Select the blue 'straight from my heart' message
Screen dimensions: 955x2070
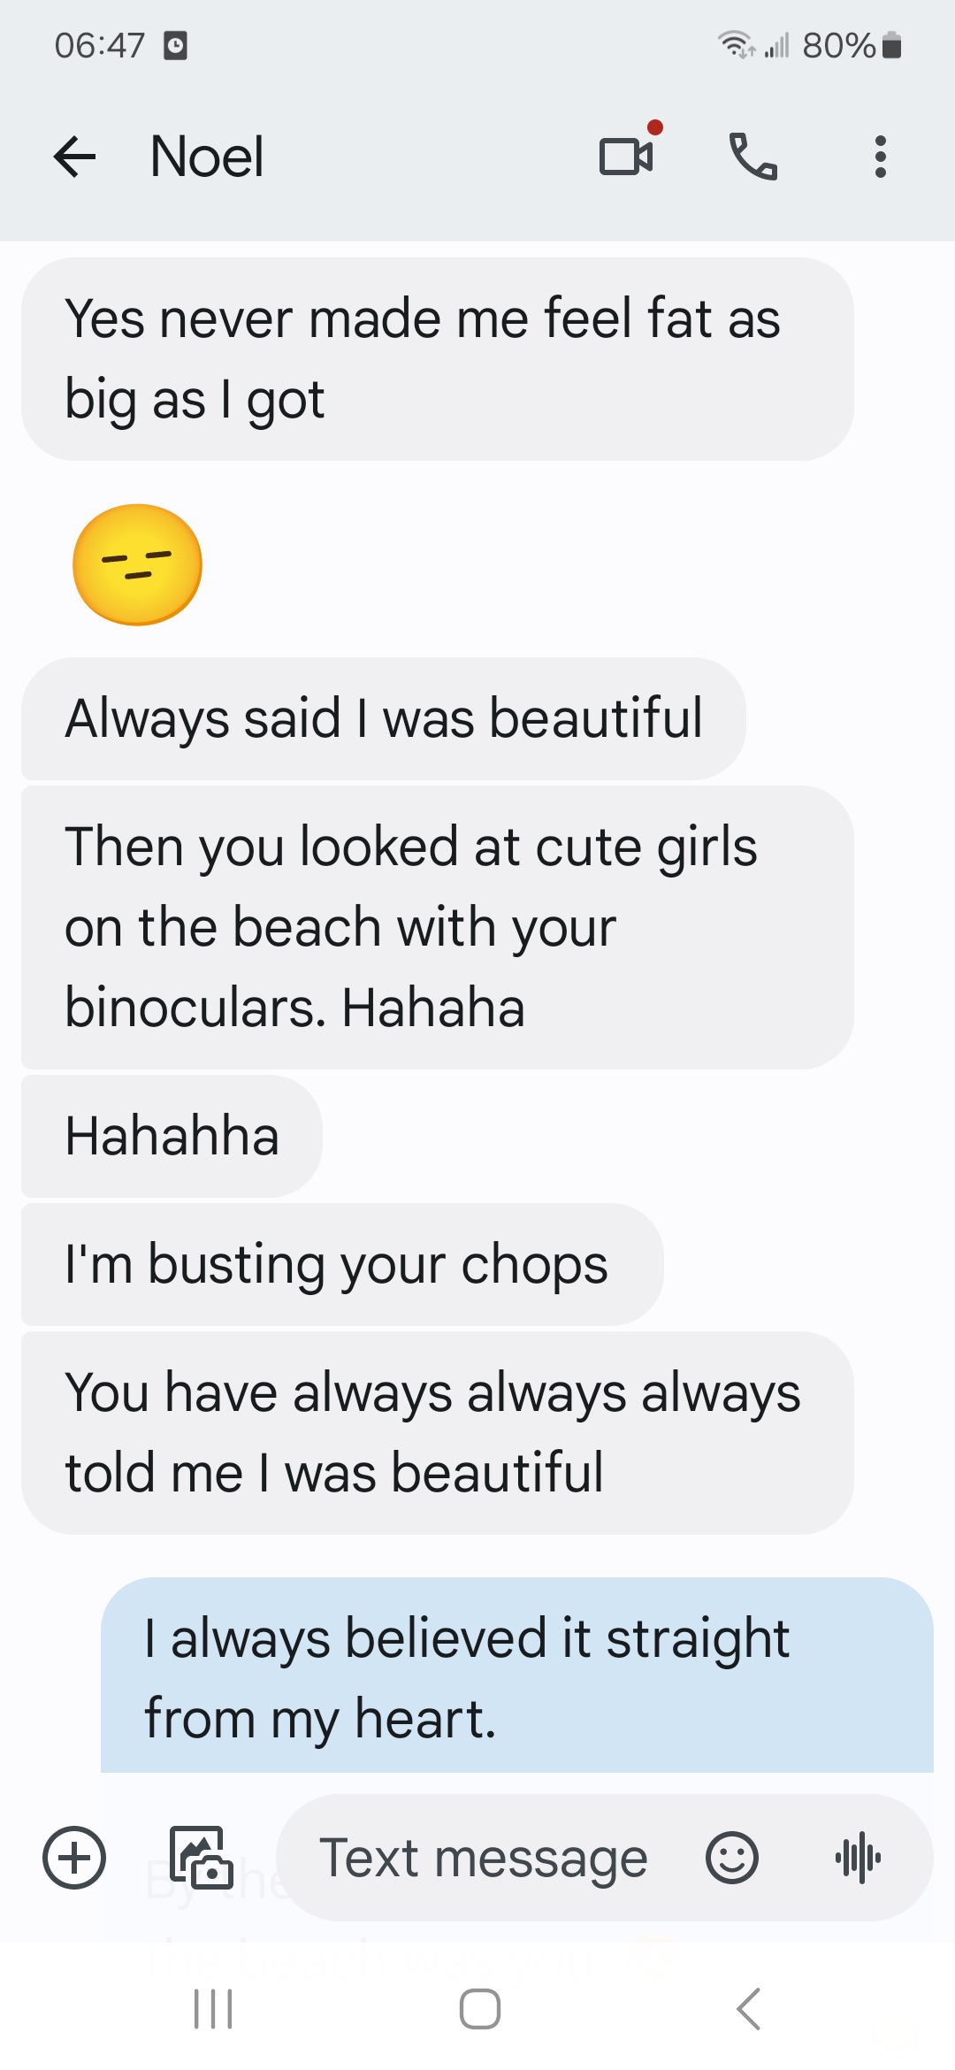coord(517,1675)
